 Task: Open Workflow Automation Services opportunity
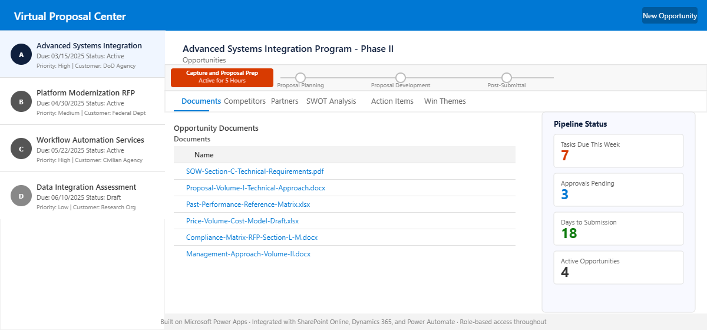[82, 148]
